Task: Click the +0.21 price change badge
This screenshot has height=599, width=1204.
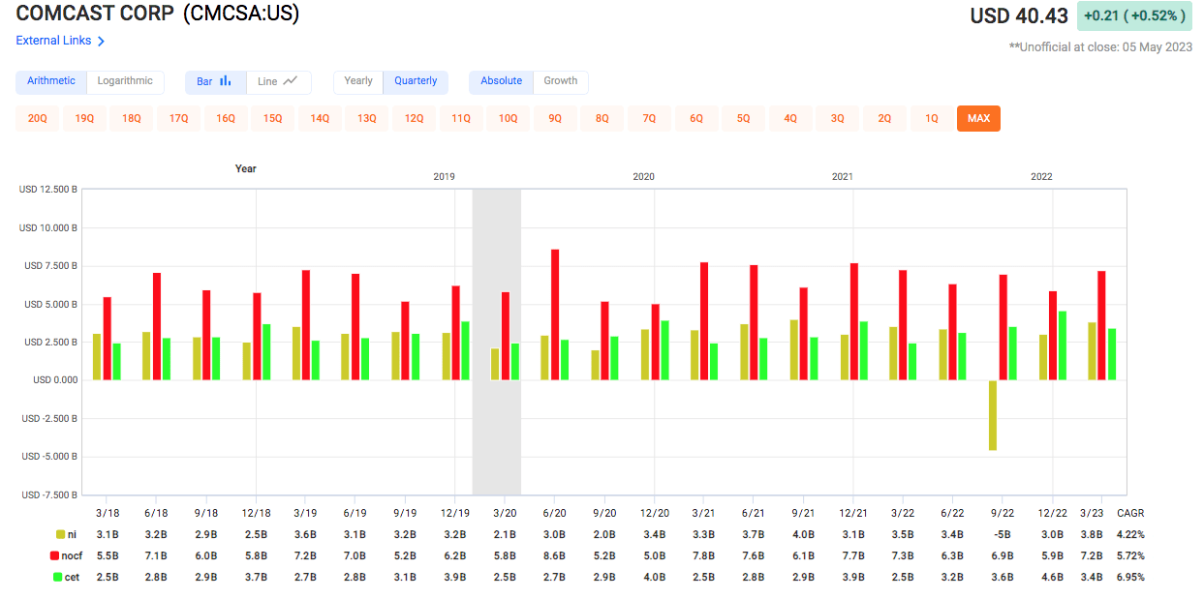Action: click(x=1135, y=15)
